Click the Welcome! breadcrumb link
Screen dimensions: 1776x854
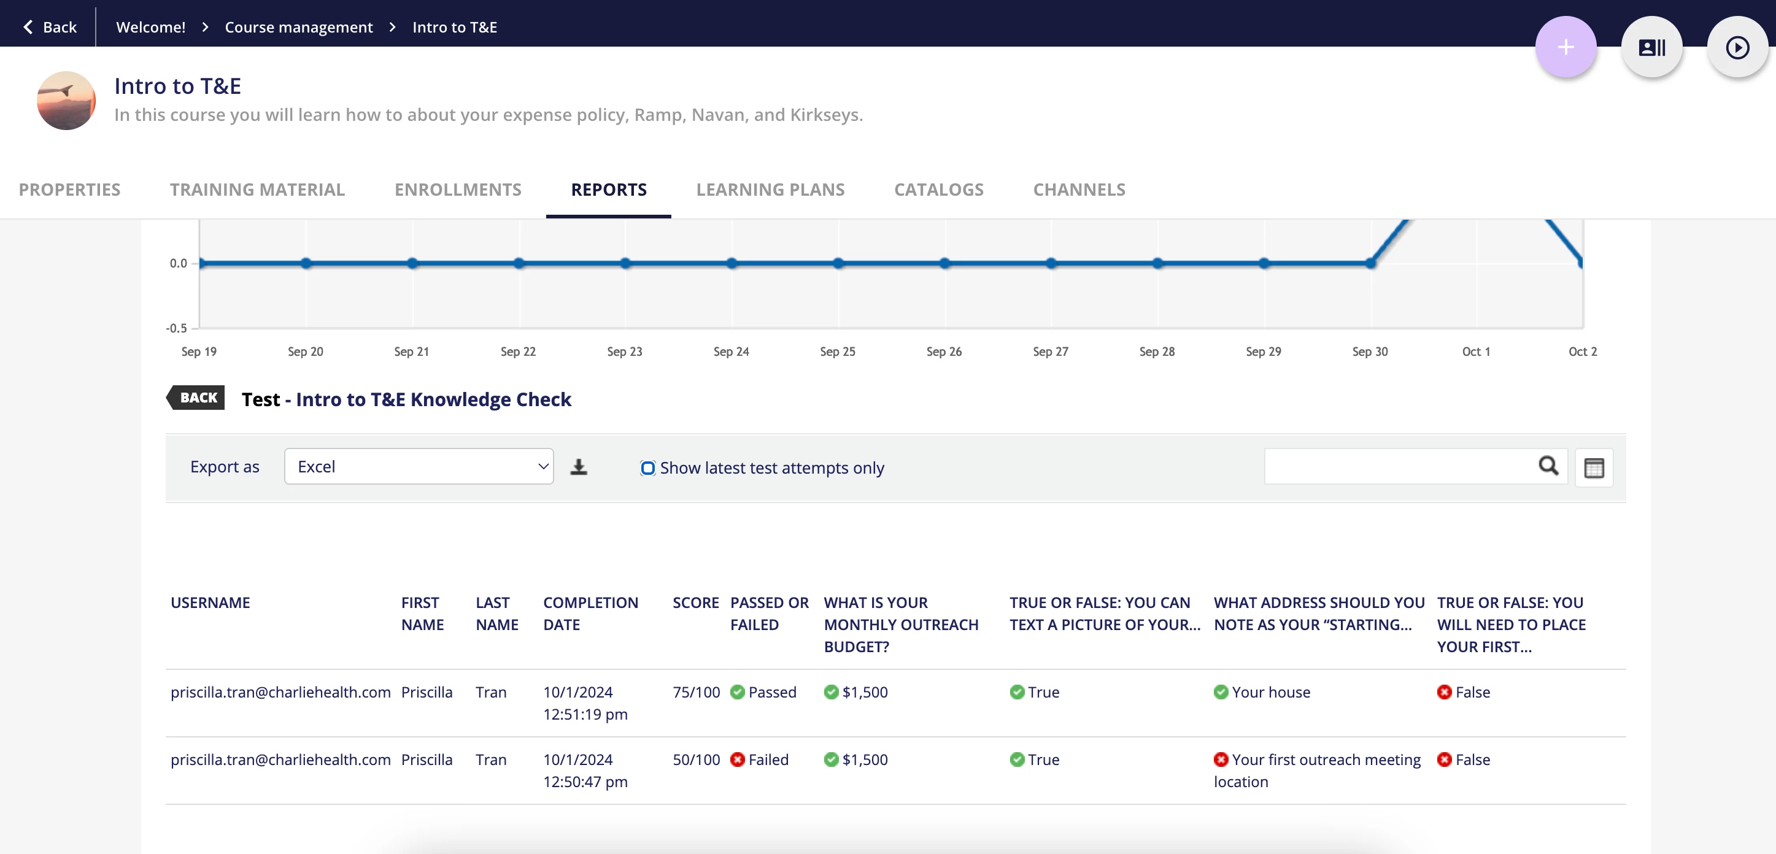tap(150, 27)
